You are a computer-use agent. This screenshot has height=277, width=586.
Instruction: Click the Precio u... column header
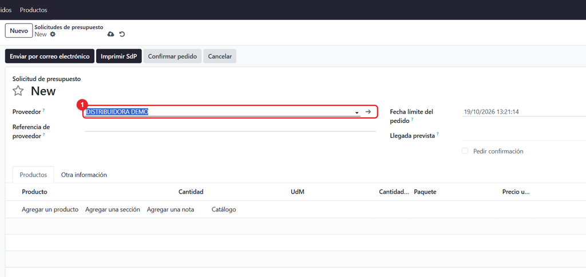[516, 192]
